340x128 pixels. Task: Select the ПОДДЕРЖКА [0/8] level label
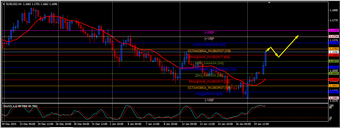[x=209, y=94]
